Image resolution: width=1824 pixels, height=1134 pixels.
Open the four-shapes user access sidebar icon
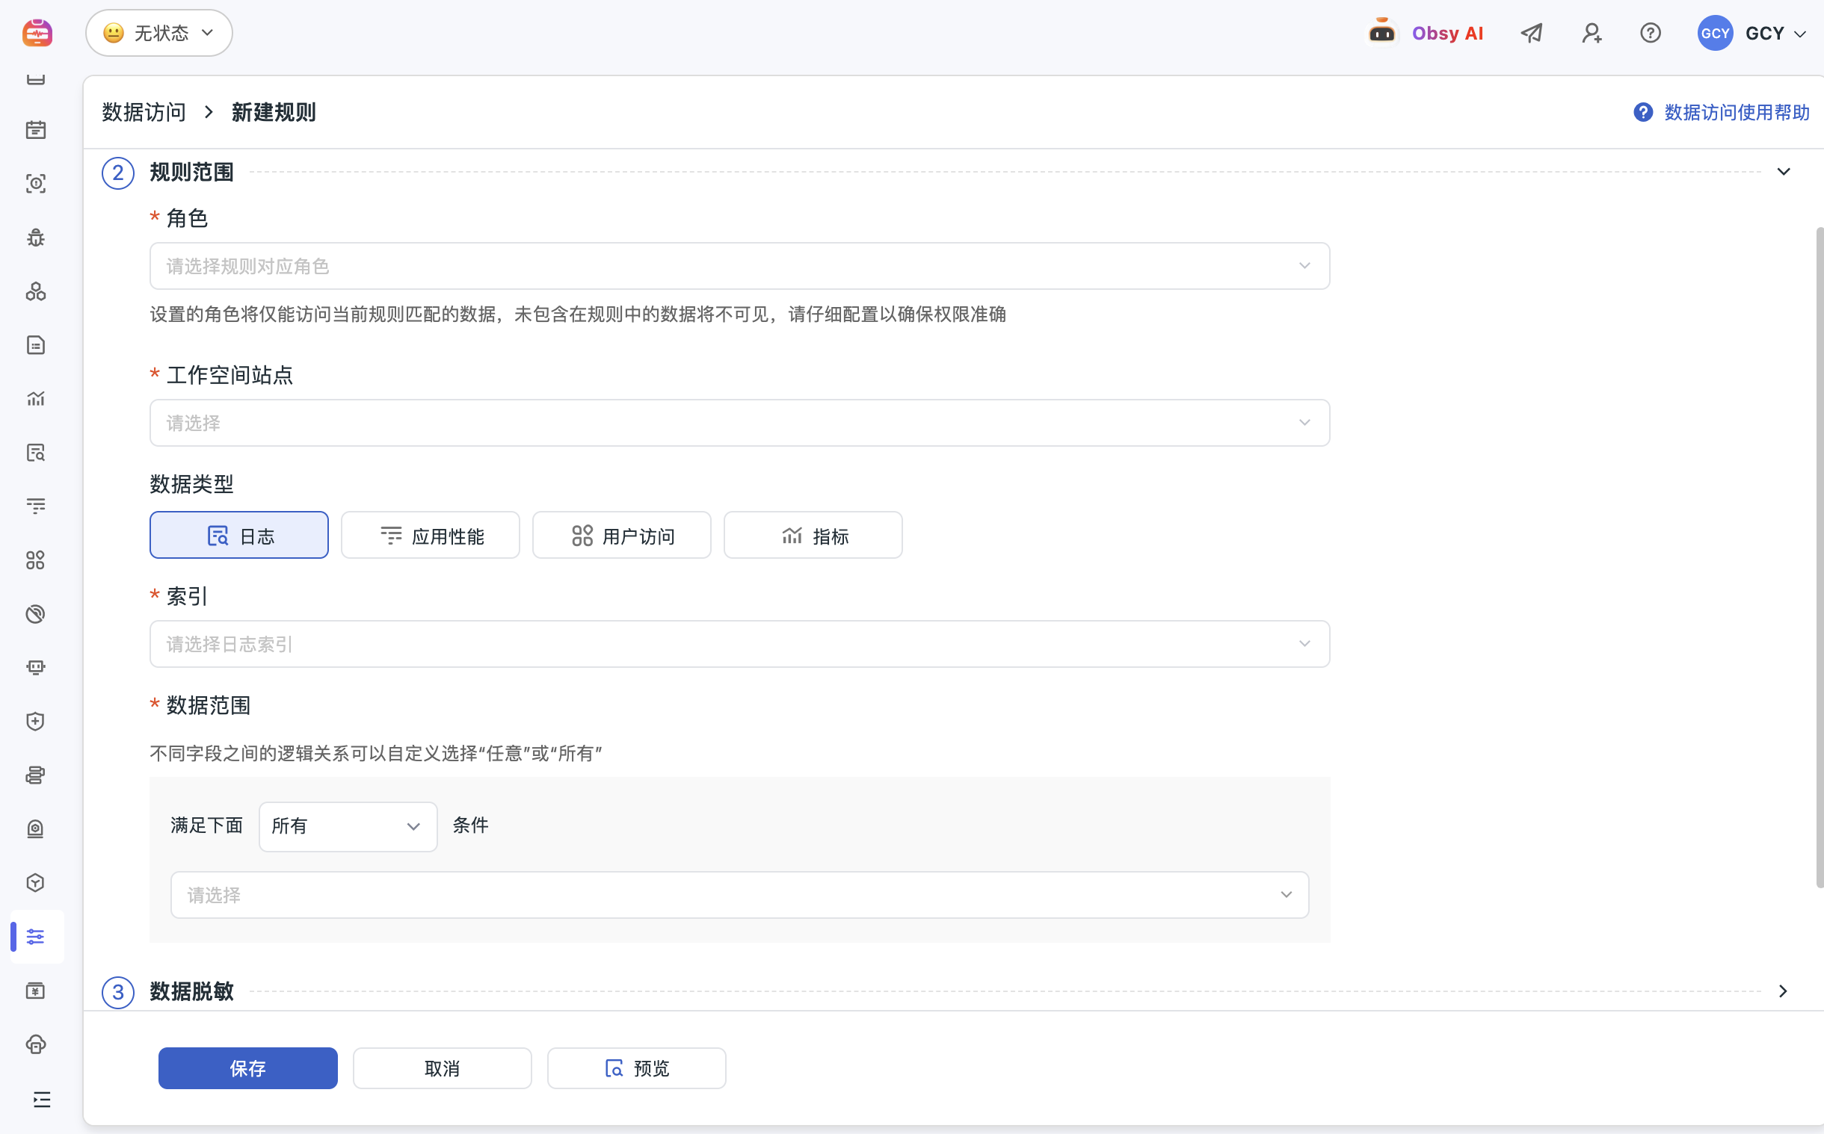[36, 560]
